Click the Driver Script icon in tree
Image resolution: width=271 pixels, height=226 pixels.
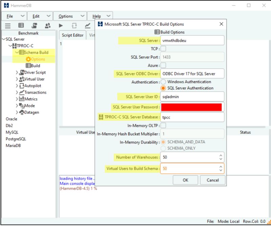pyautogui.click(x=22, y=72)
